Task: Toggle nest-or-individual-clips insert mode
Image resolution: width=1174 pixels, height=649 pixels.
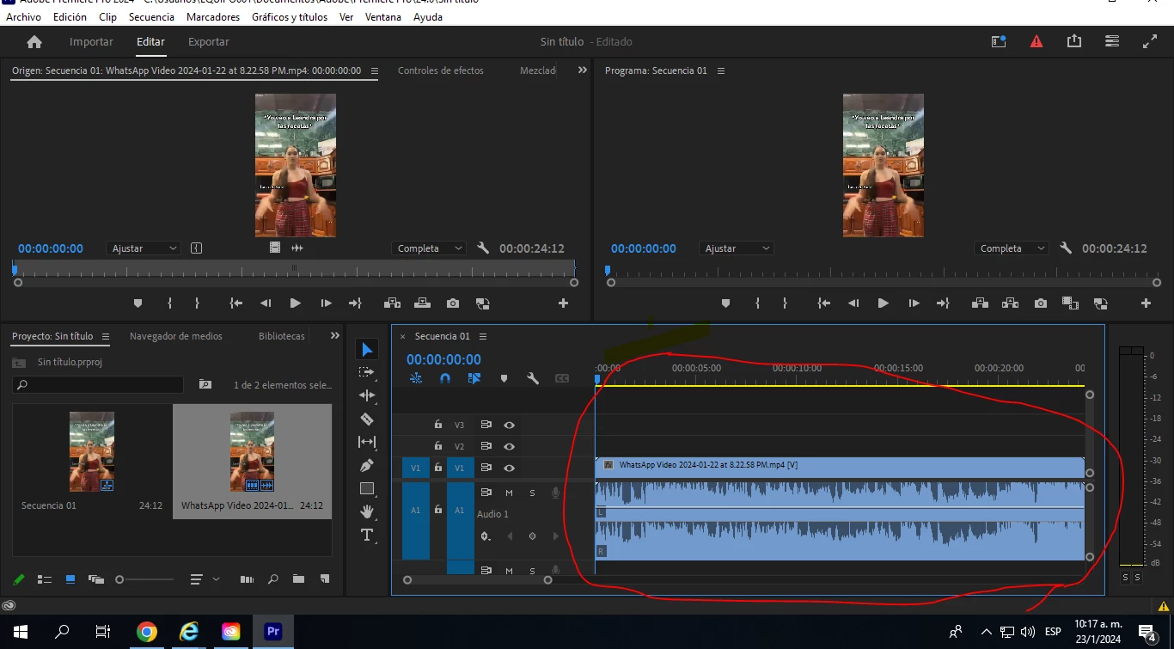Action: pyautogui.click(x=415, y=378)
